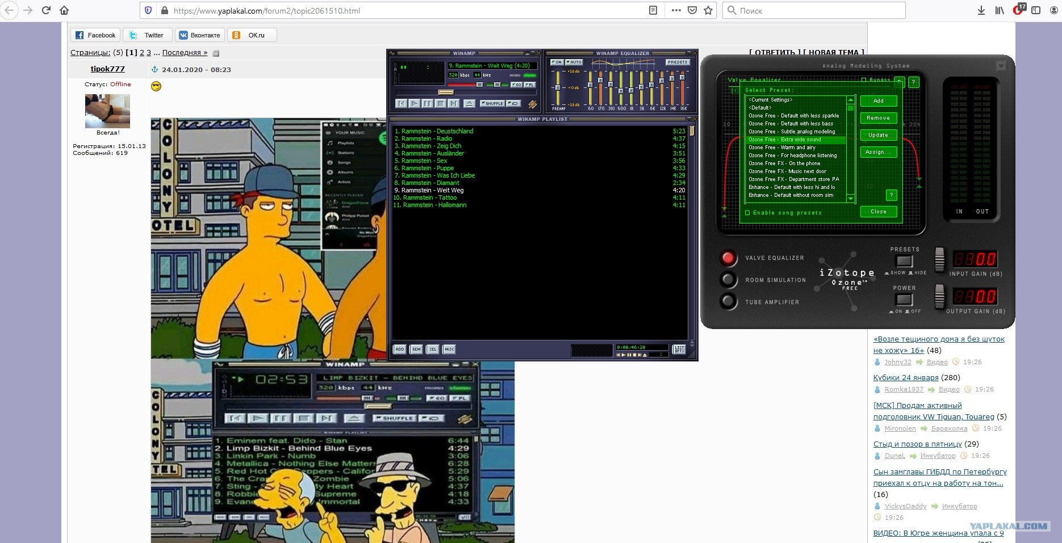Flip the Ozone Presets show/hide switch

[x=904, y=261]
